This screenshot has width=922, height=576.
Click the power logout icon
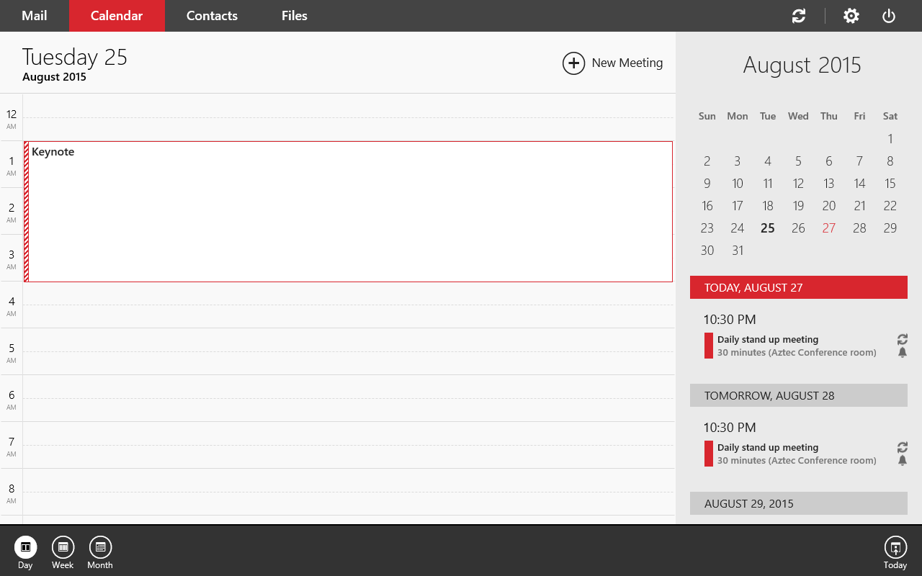point(889,16)
